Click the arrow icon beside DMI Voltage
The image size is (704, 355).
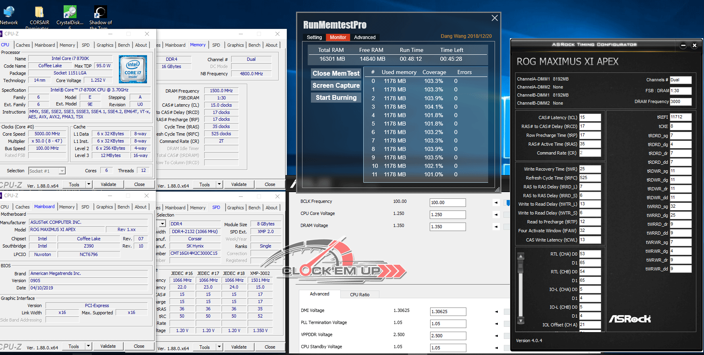click(x=496, y=312)
